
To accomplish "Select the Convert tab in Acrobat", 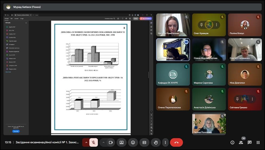I will click(17, 19).
